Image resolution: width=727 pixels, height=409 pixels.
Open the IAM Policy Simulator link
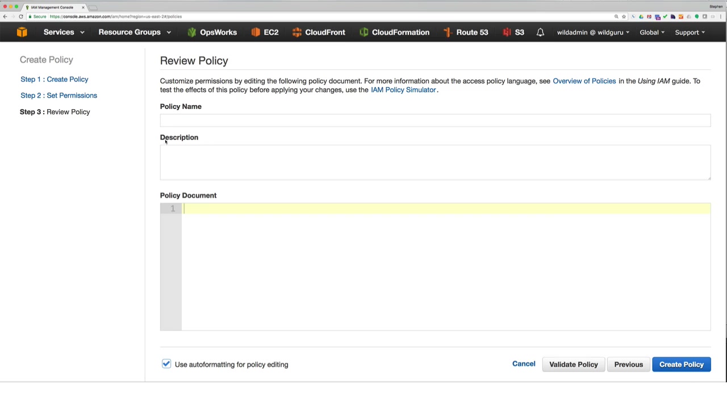click(x=403, y=90)
